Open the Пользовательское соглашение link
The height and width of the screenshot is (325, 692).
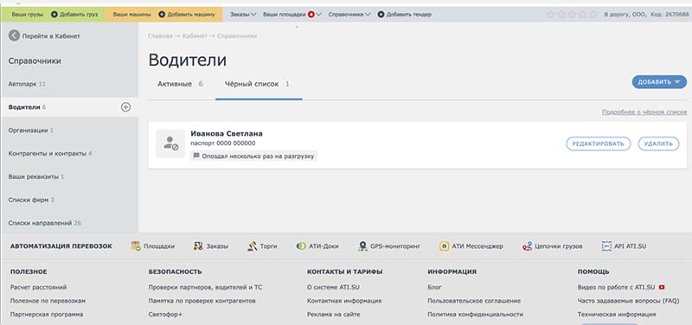[474, 301]
